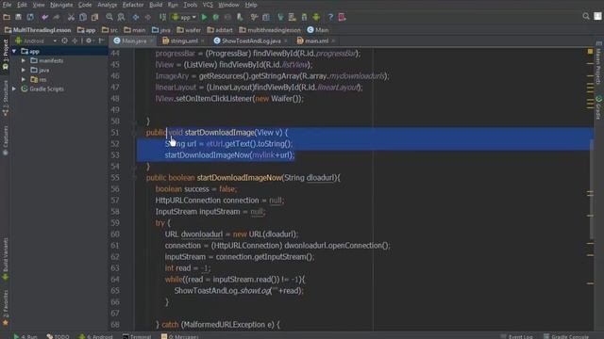Click the Paste toolbar icon
604x339 pixels.
click(94, 17)
